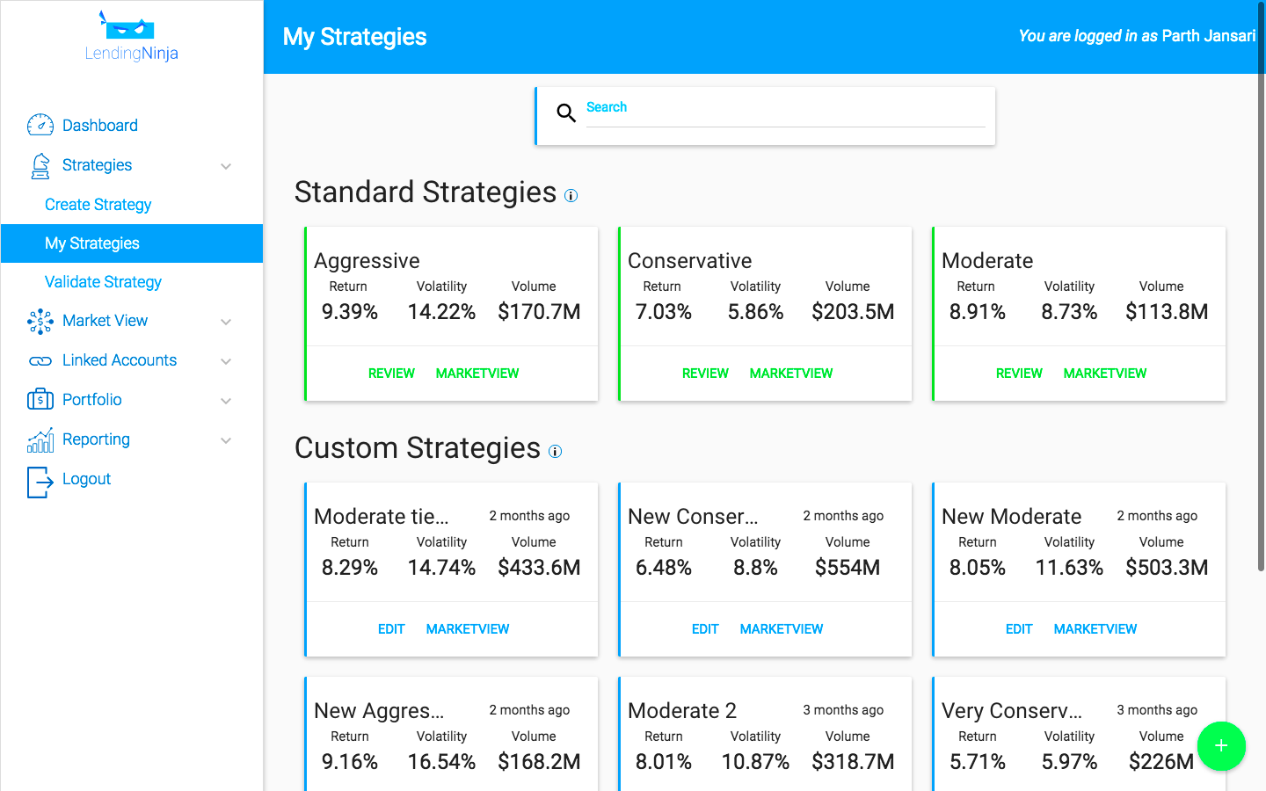Expand the Portfolio chevron

click(x=226, y=401)
